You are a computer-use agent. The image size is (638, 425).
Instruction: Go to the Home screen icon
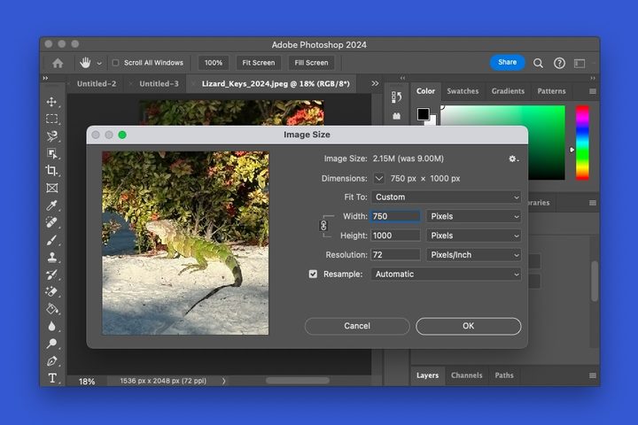click(x=58, y=63)
